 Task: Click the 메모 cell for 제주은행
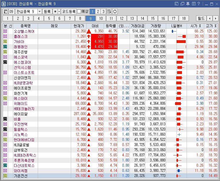54,52
